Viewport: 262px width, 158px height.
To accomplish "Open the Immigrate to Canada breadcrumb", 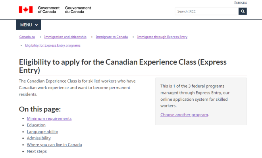I will tap(112, 37).
